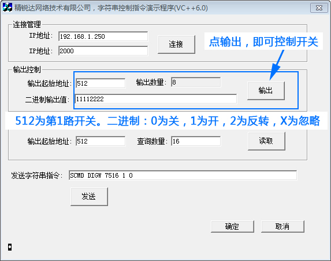Select the output start address field 512
Viewport: 331px width, 261px height.
(x=101, y=83)
